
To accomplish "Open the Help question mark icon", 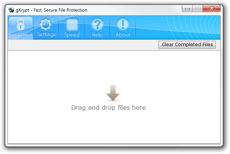I will pyautogui.click(x=97, y=24).
